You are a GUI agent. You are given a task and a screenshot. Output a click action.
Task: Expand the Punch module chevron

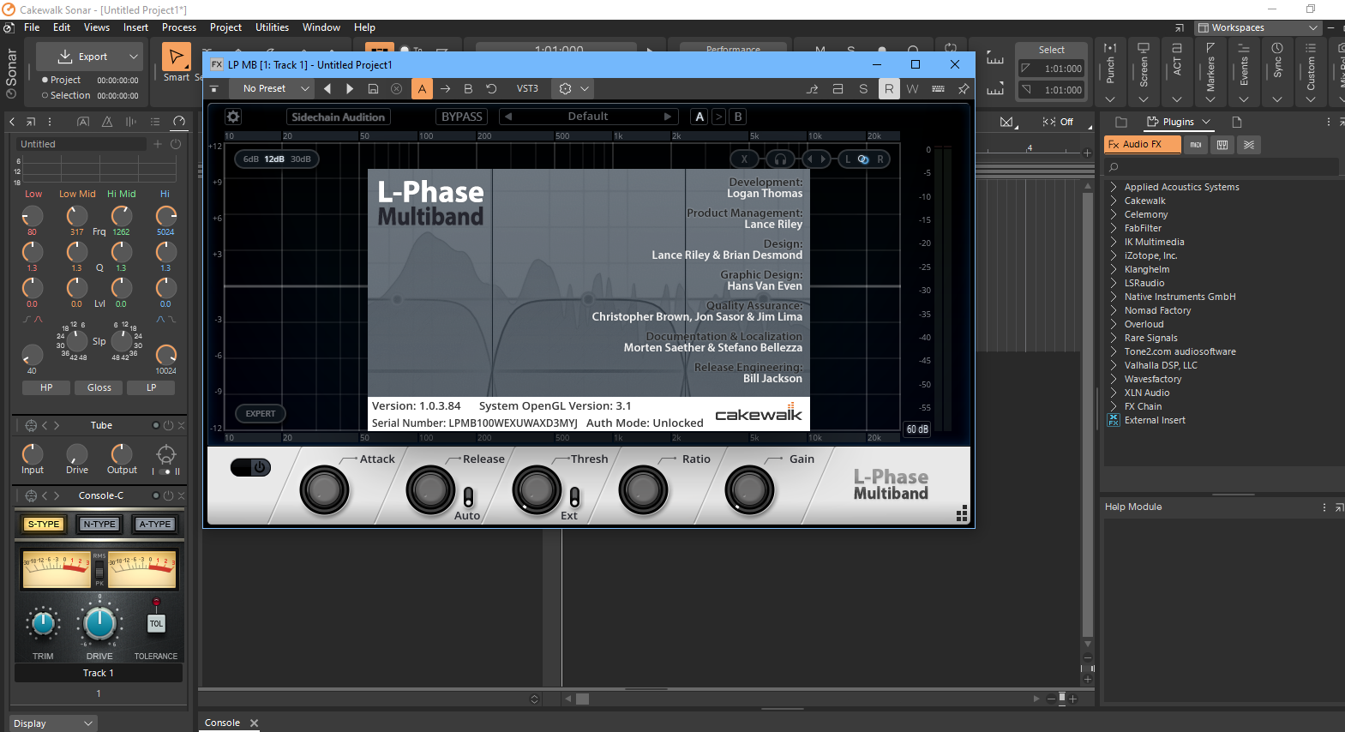click(1110, 99)
